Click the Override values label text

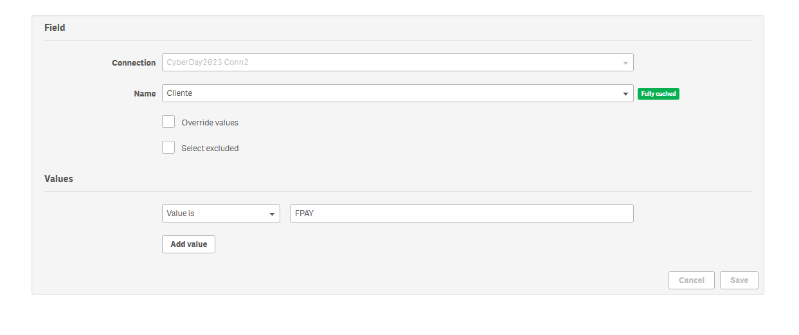[x=210, y=122]
